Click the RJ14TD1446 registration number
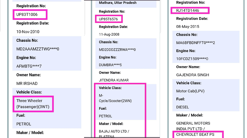Image resolution: width=247 pixels, height=138 pixels. coord(188,11)
